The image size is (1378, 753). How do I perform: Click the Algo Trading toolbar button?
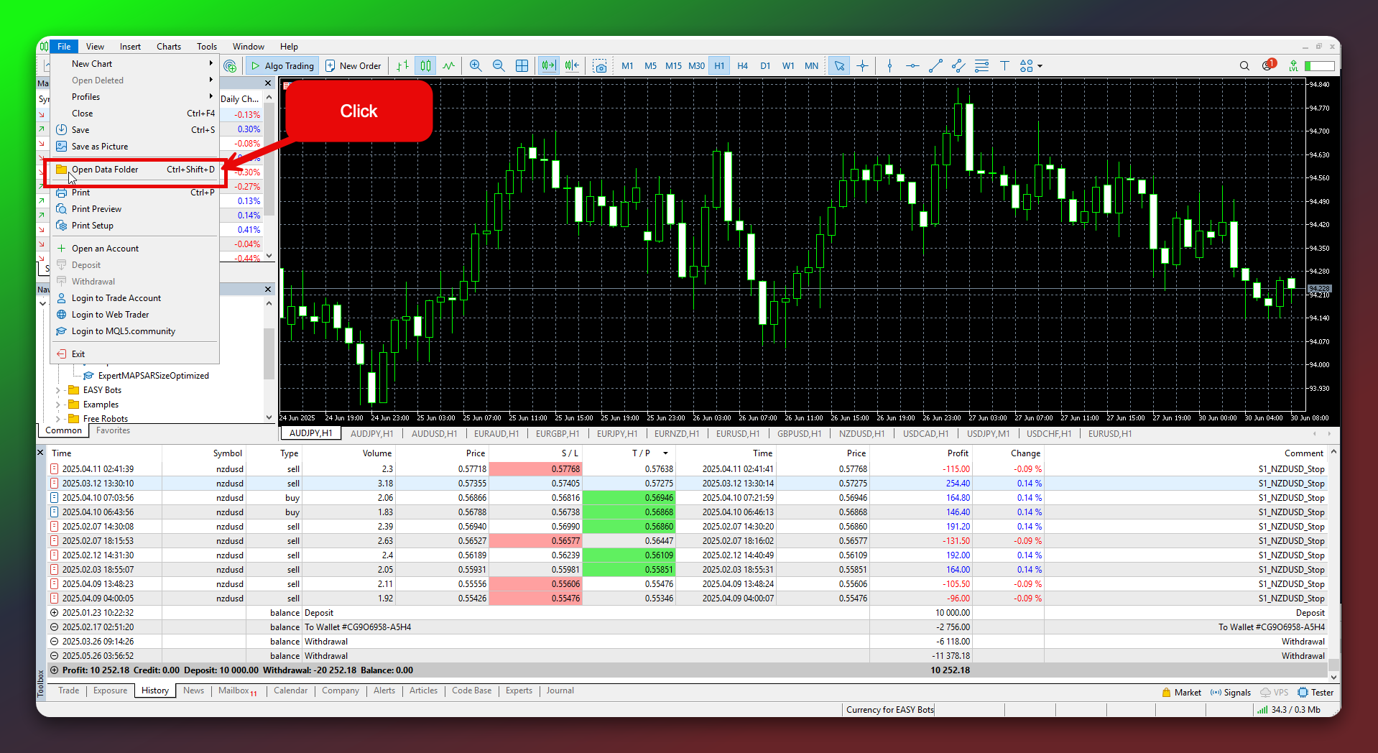point(282,65)
